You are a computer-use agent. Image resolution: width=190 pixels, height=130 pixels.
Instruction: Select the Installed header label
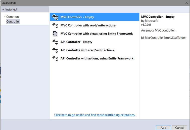point(11,9)
